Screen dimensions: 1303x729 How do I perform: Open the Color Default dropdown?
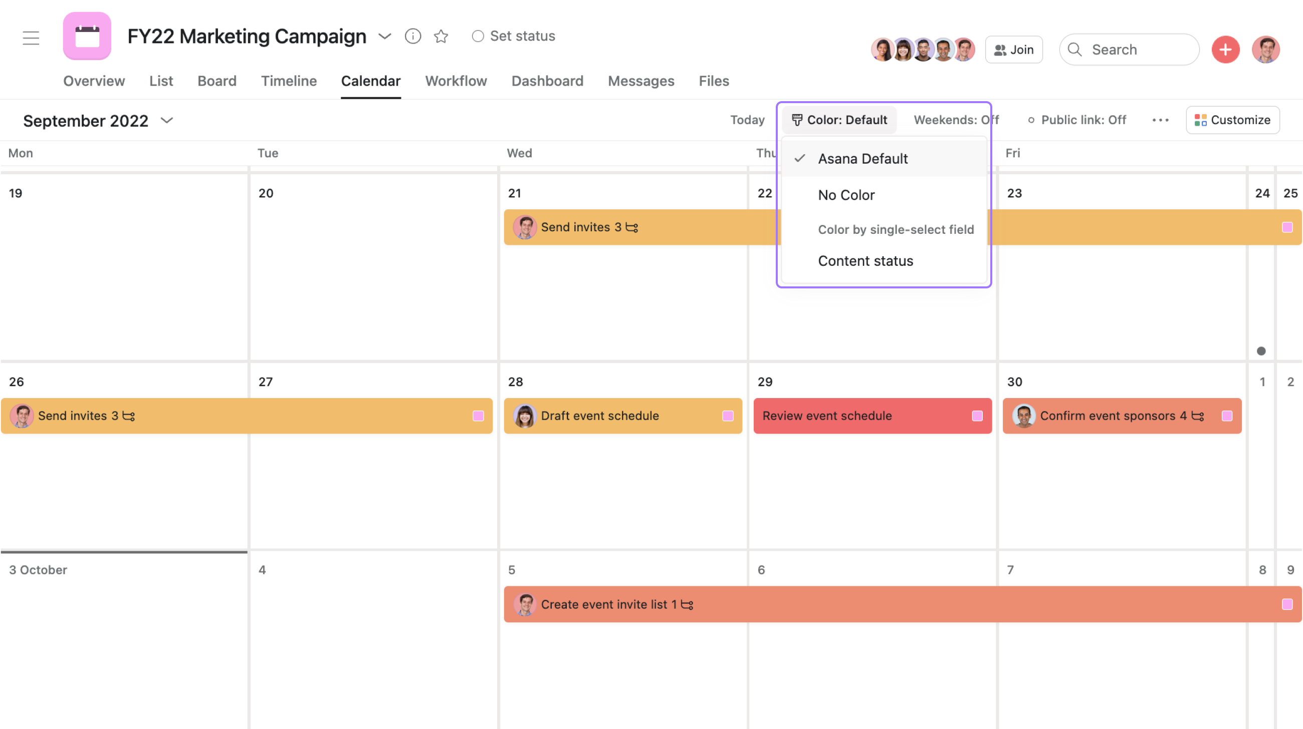pyautogui.click(x=839, y=119)
